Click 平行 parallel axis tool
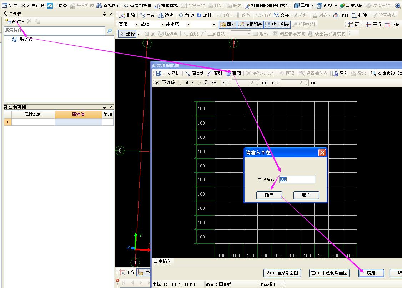This screenshot has width=402, height=288. coord(373,24)
